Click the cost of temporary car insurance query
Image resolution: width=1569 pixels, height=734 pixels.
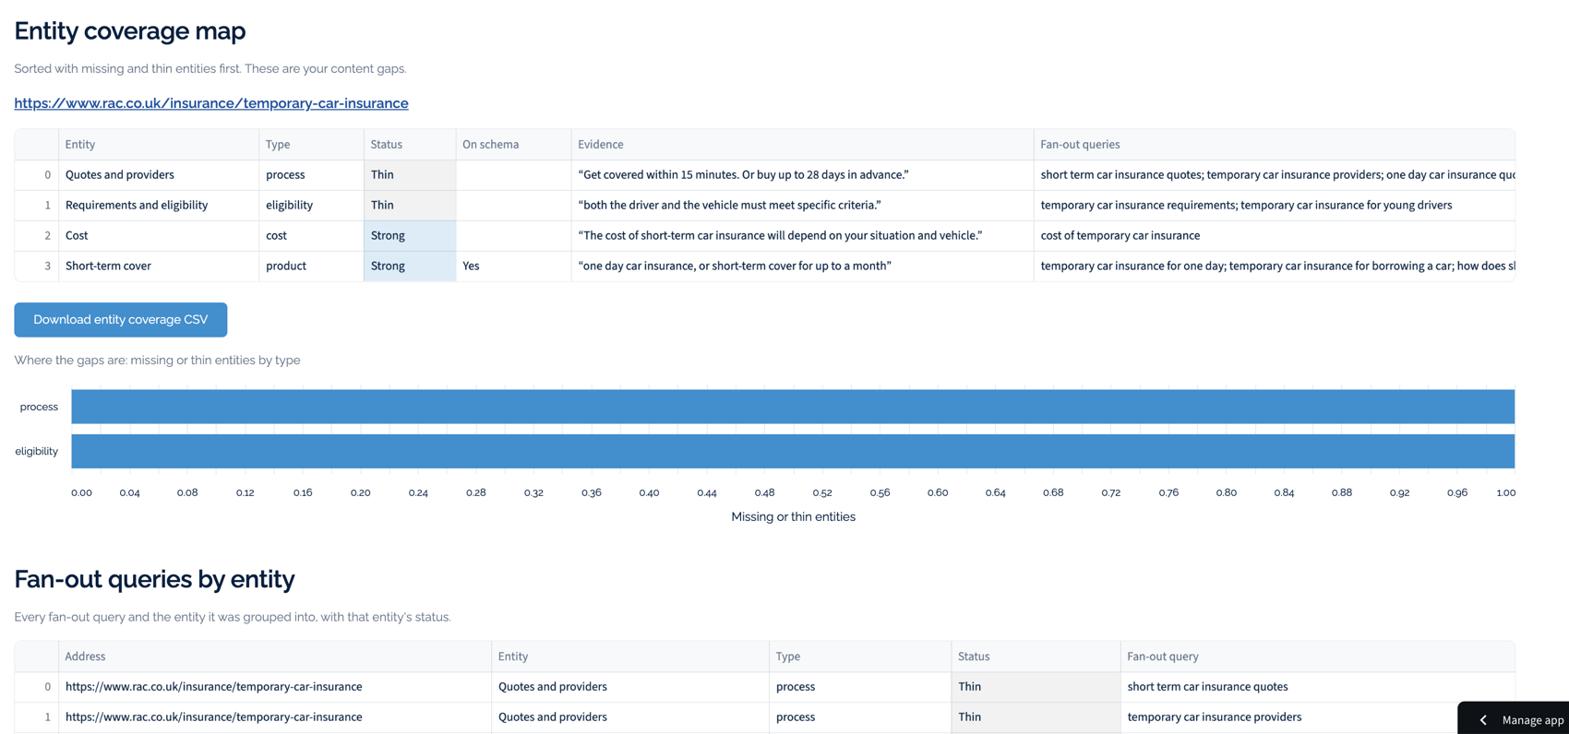point(1275,236)
